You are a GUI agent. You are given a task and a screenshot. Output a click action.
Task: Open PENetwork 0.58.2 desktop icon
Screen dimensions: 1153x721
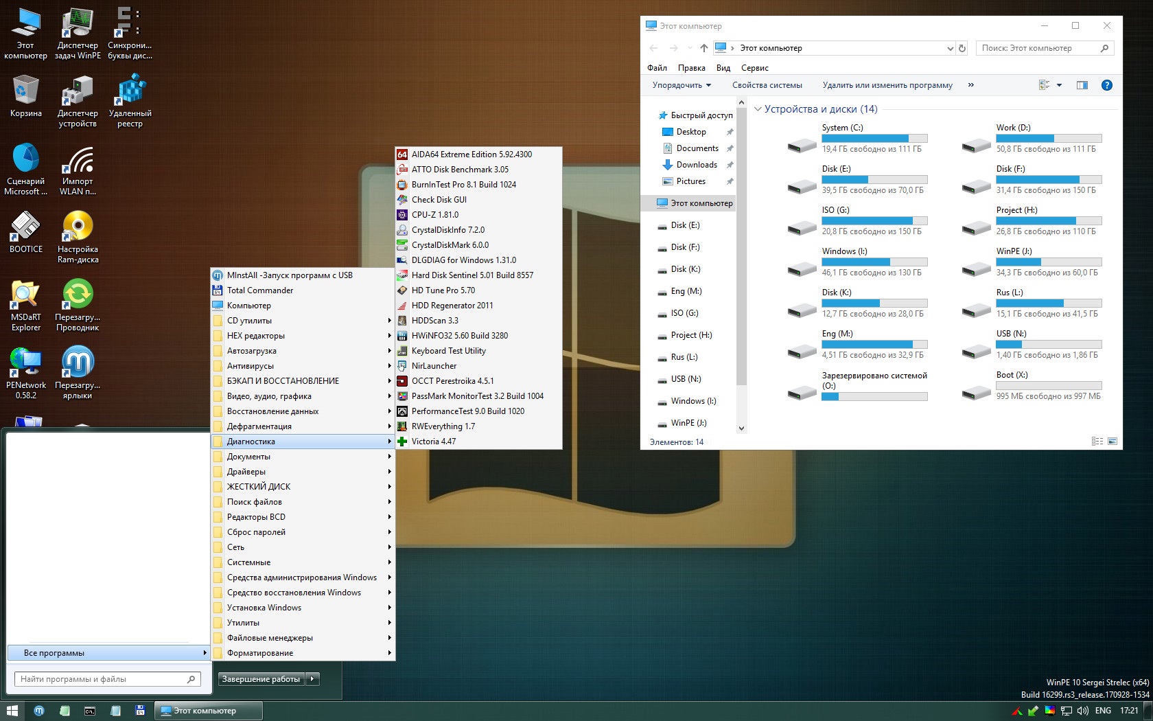point(25,367)
